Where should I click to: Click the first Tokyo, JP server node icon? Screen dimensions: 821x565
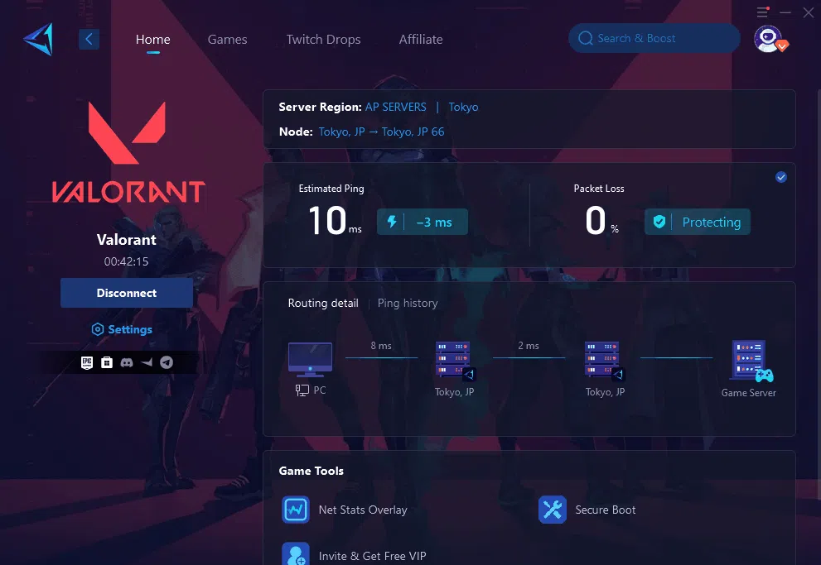point(455,360)
